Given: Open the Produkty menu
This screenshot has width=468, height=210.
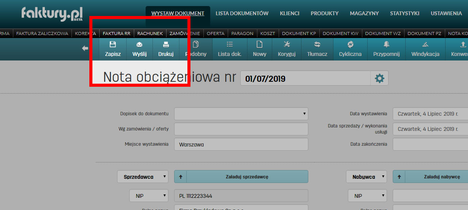Looking at the screenshot, I should pos(324,13).
